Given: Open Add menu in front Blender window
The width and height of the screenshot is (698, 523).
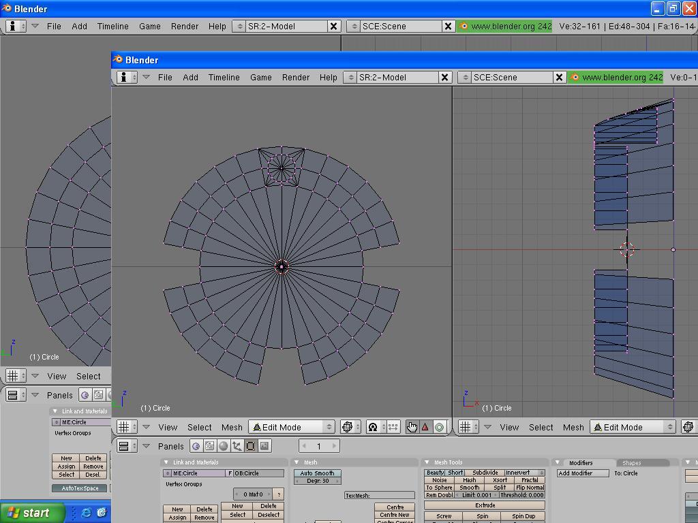Looking at the screenshot, I should click(x=190, y=78).
